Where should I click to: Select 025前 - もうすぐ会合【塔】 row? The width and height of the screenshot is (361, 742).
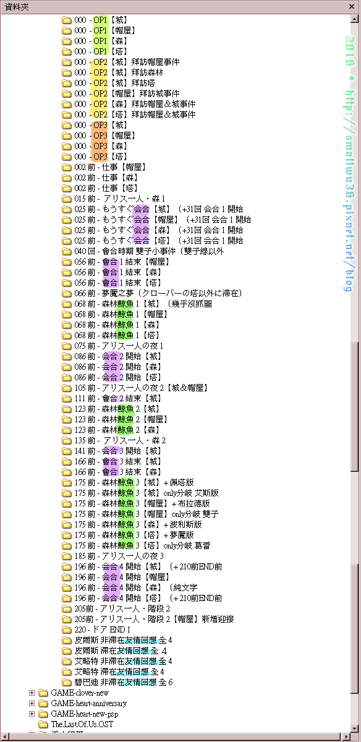pyautogui.click(x=159, y=241)
